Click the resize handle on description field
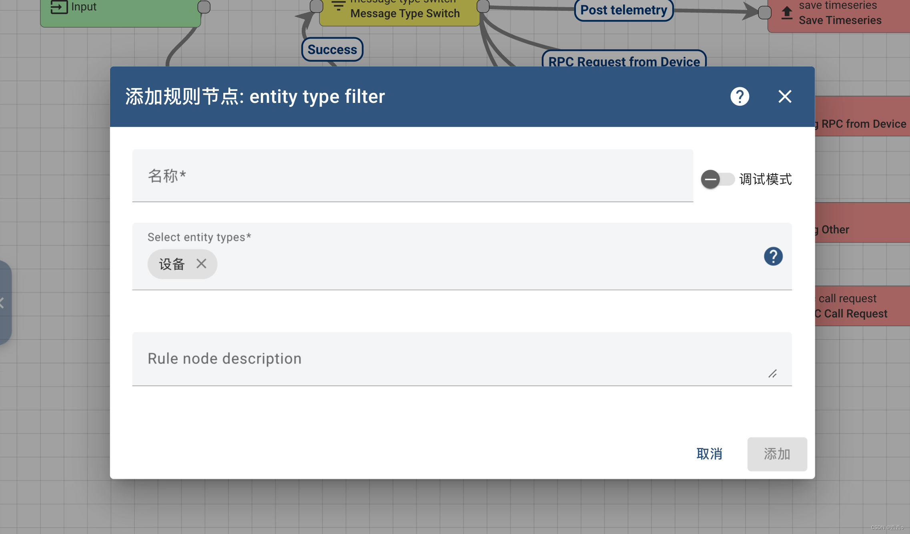The height and width of the screenshot is (534, 910). tap(773, 374)
